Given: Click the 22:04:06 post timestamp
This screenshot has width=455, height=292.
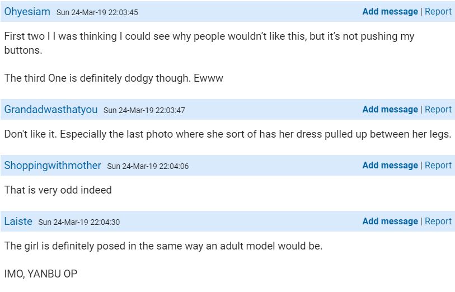Looking at the screenshot, I should tap(148, 166).
